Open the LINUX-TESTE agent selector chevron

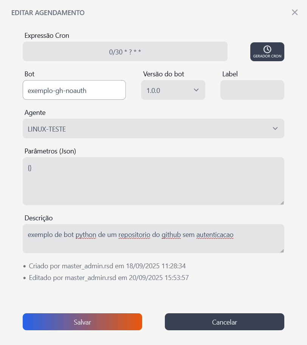click(276, 128)
